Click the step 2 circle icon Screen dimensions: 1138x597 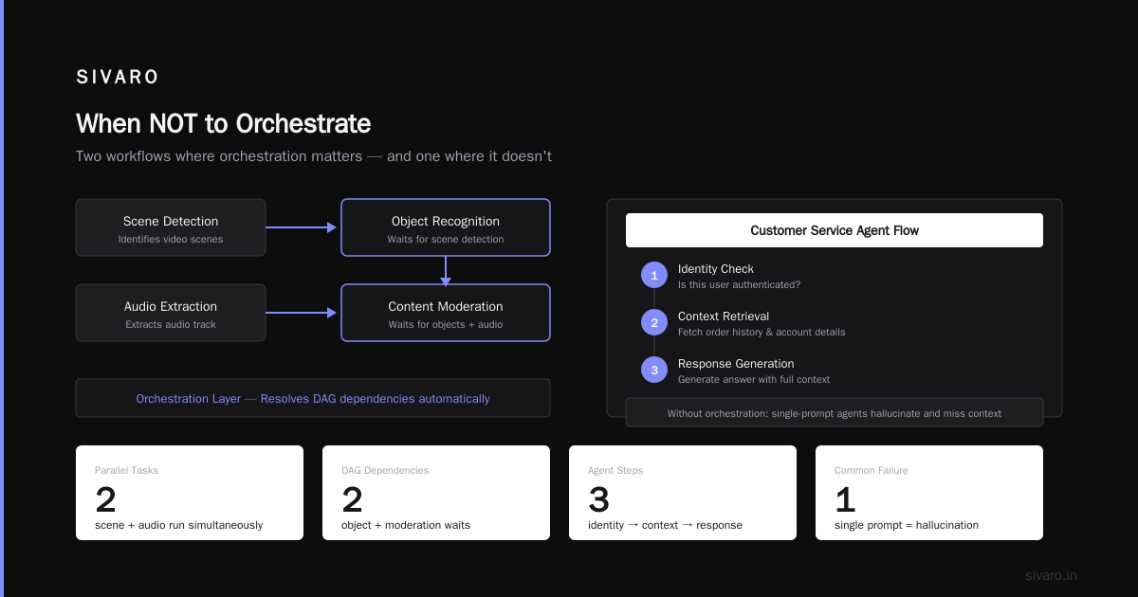[654, 322]
